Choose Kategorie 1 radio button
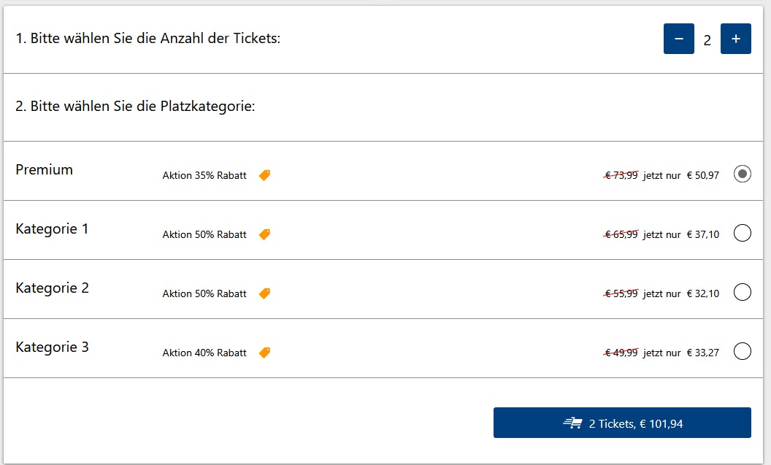Viewport: 771px width, 465px height. (x=742, y=234)
